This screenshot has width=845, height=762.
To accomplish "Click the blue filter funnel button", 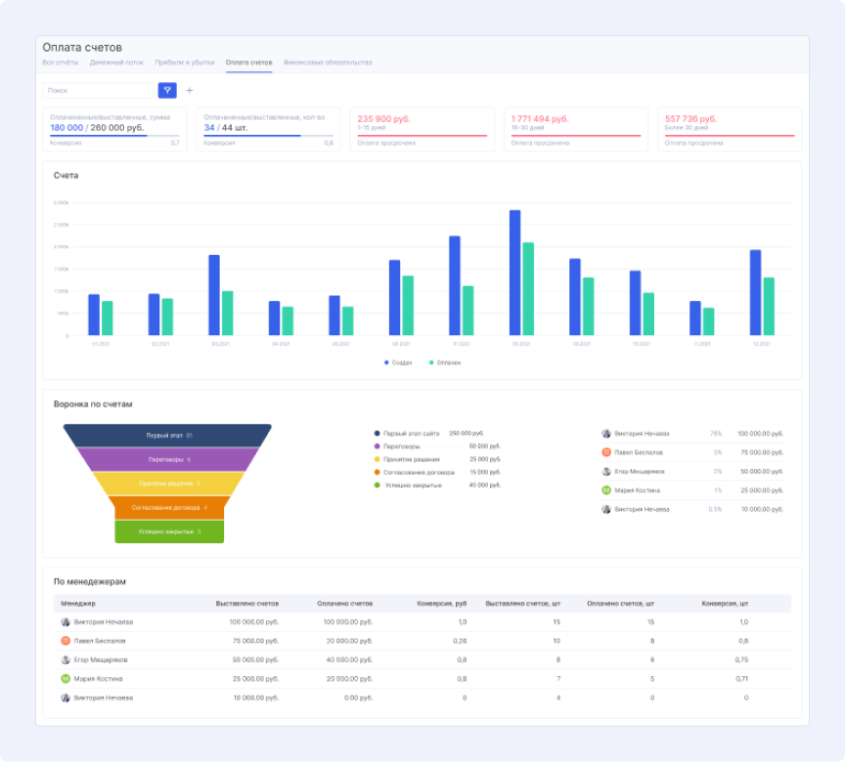I will (167, 91).
